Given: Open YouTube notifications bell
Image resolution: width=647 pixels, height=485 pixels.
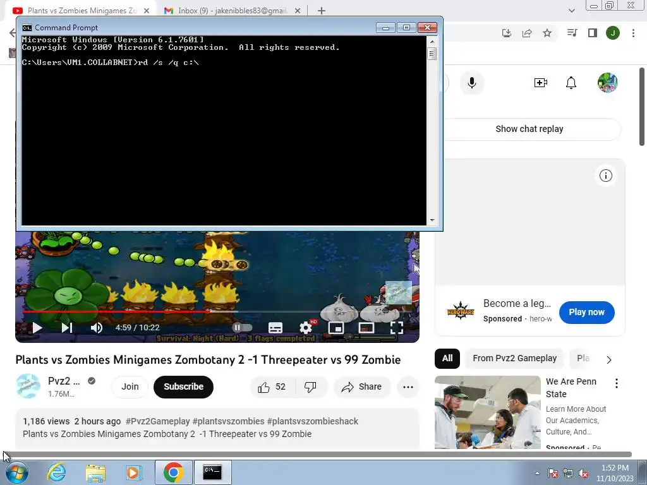Looking at the screenshot, I should pos(571,83).
